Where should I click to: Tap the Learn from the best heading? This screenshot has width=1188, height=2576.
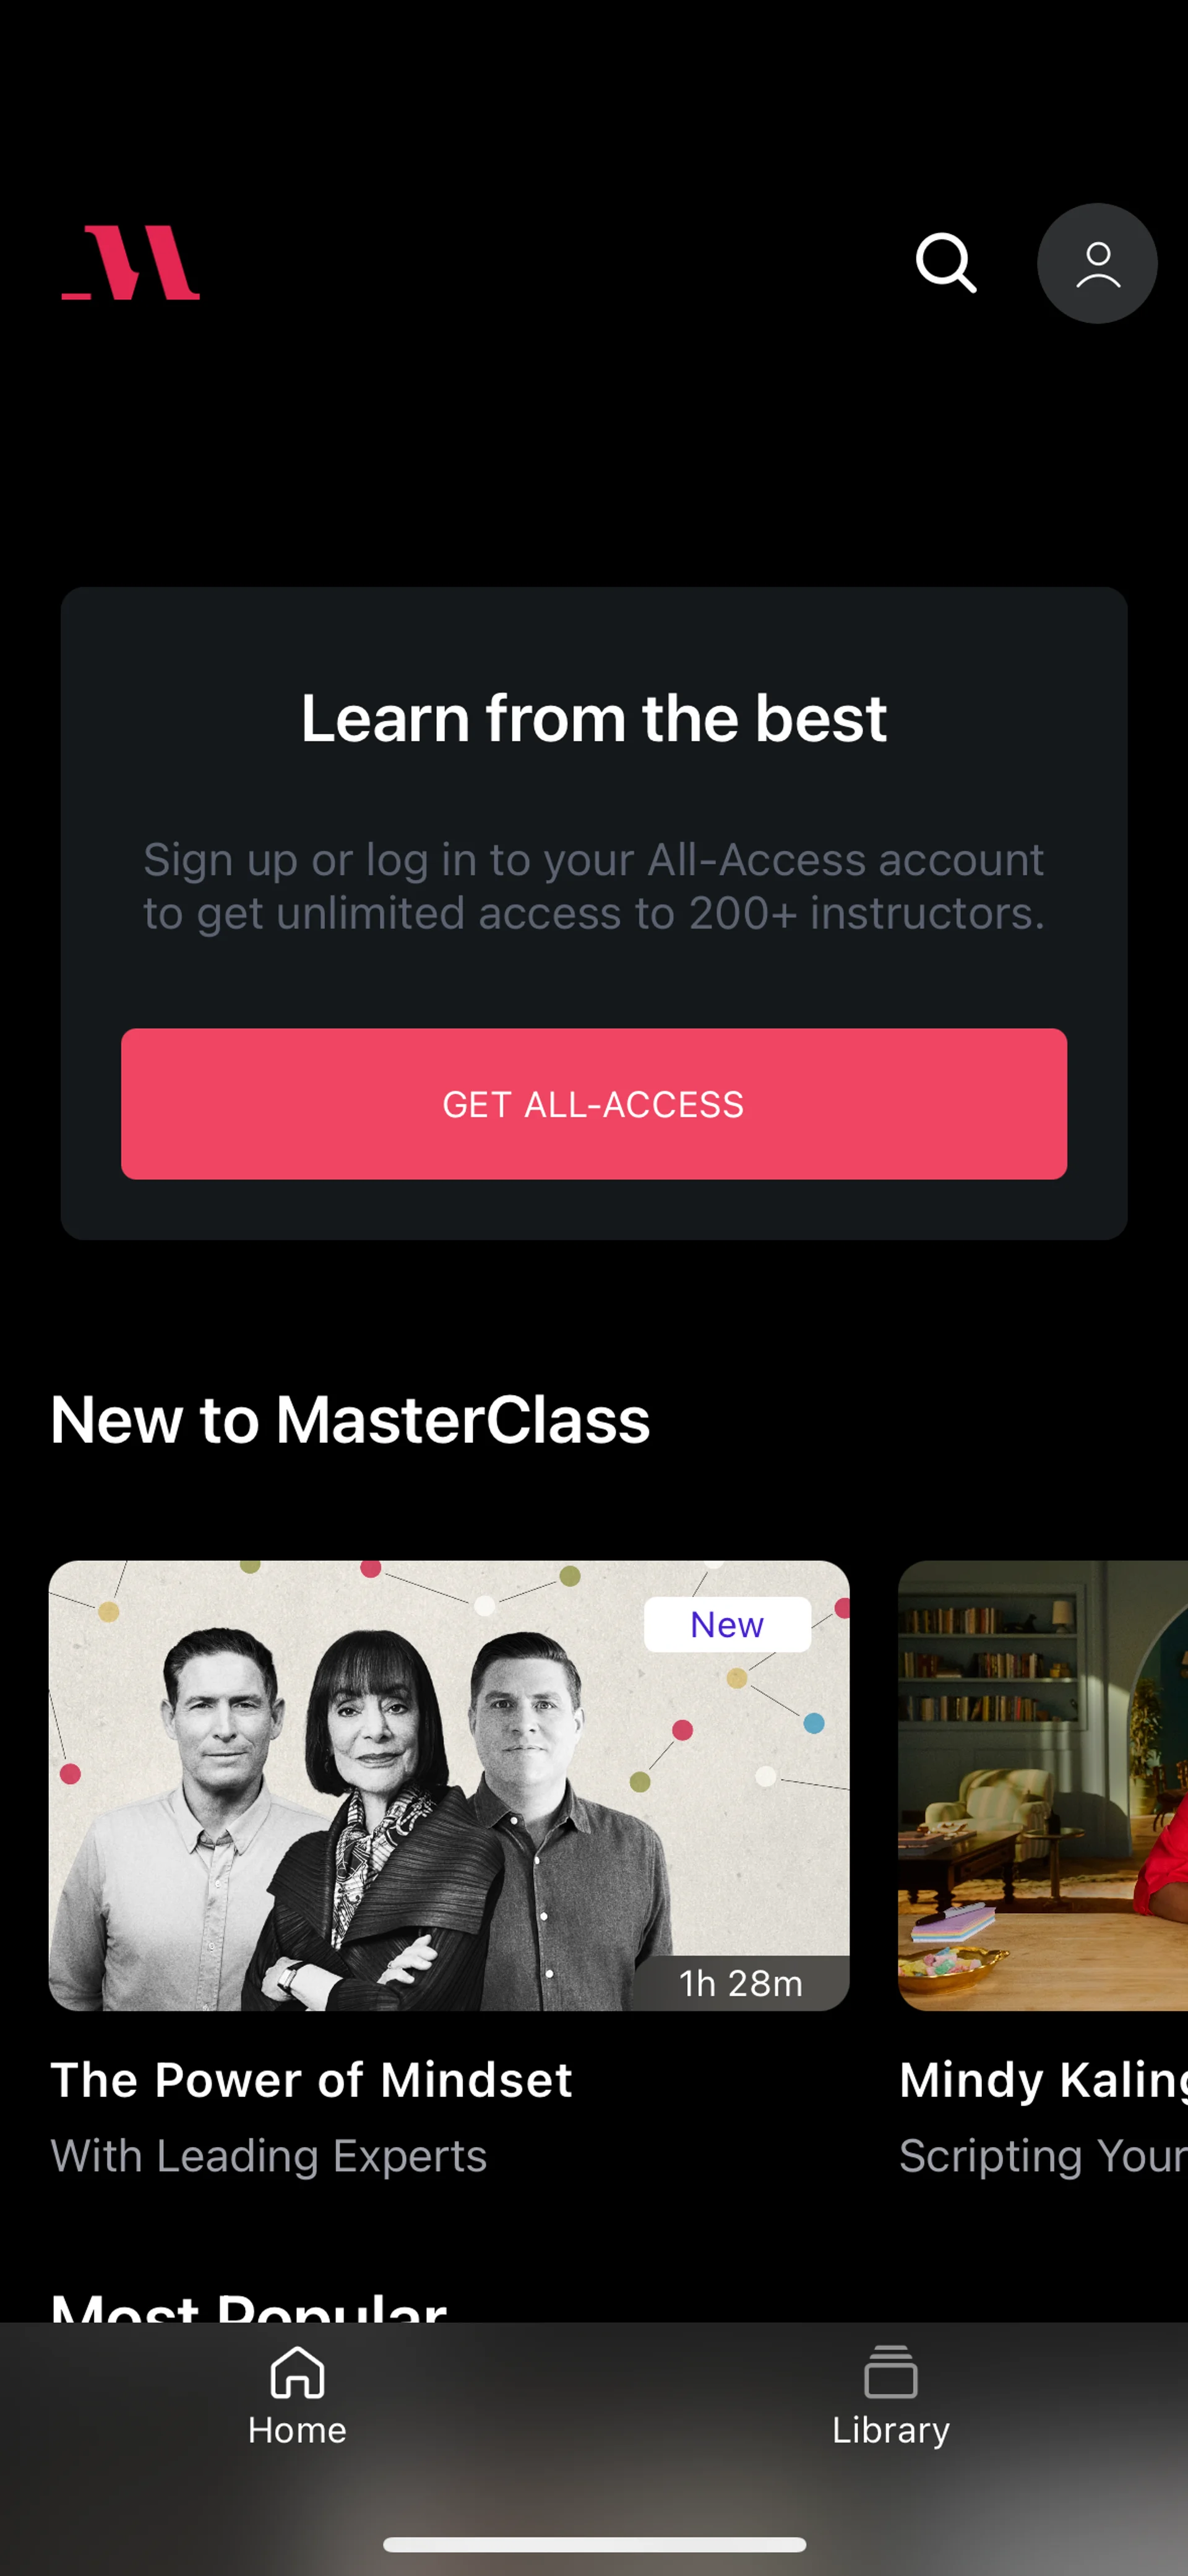tap(594, 718)
